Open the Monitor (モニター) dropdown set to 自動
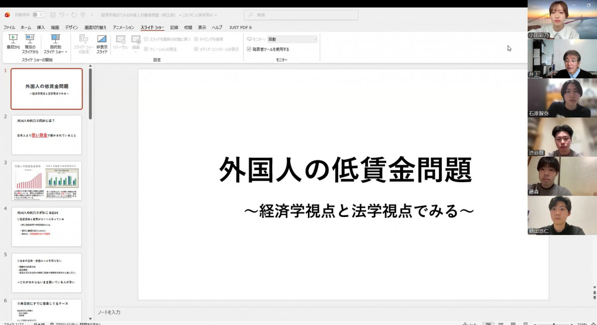The height and width of the screenshot is (325, 597). tap(292, 39)
